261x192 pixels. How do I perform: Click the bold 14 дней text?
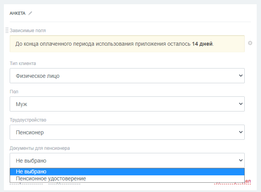click(x=202, y=44)
